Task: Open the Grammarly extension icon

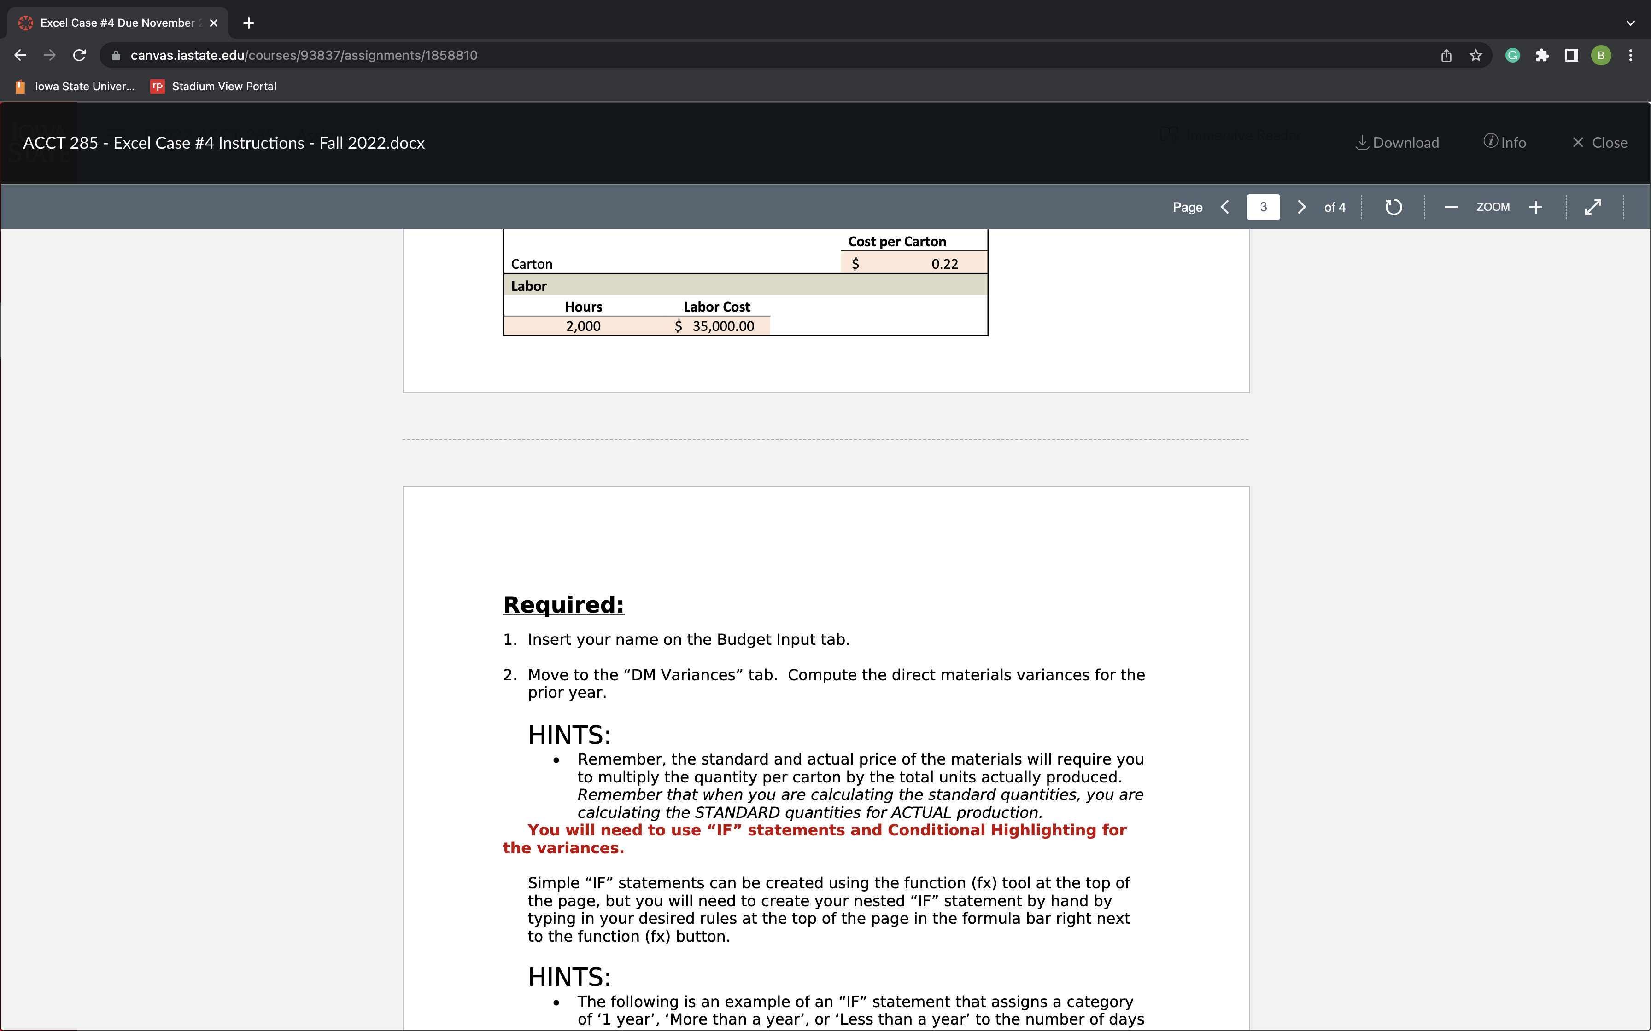Action: click(x=1512, y=56)
